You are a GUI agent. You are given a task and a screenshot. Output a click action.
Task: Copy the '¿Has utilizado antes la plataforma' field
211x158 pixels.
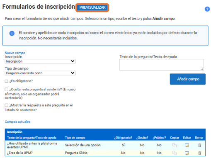point(175,145)
